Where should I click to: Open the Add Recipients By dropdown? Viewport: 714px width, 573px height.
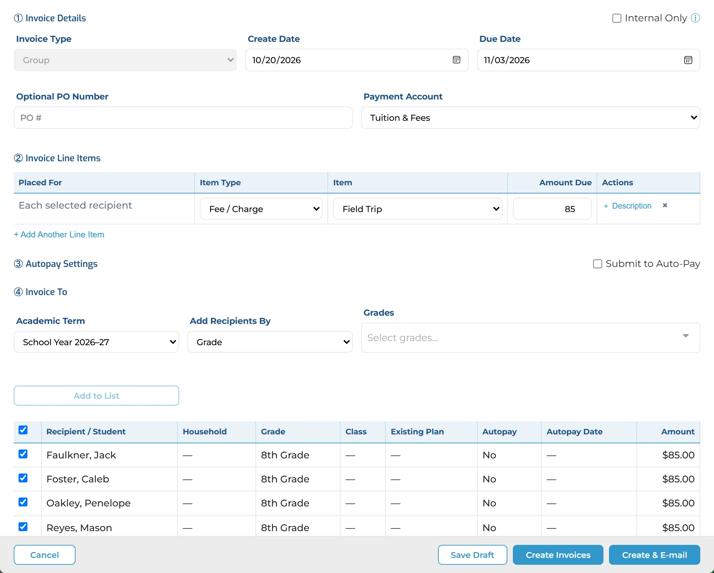point(270,342)
